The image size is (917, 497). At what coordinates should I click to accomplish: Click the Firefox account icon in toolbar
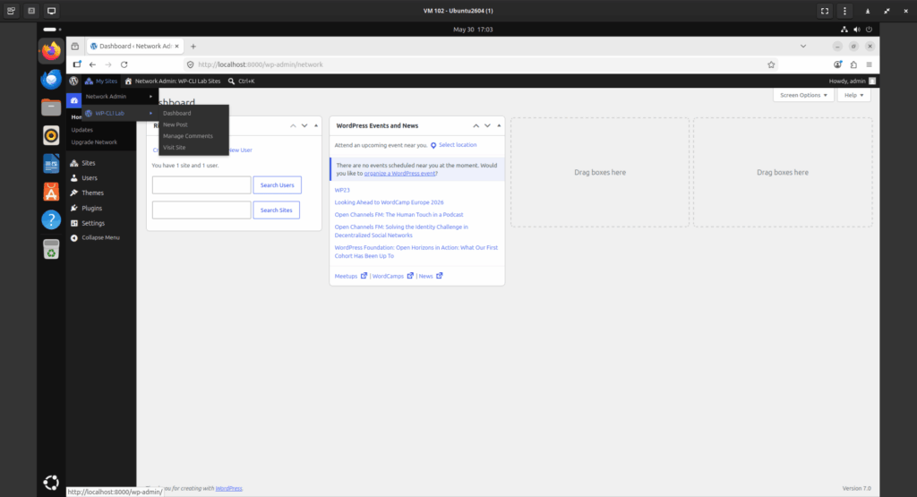(837, 64)
